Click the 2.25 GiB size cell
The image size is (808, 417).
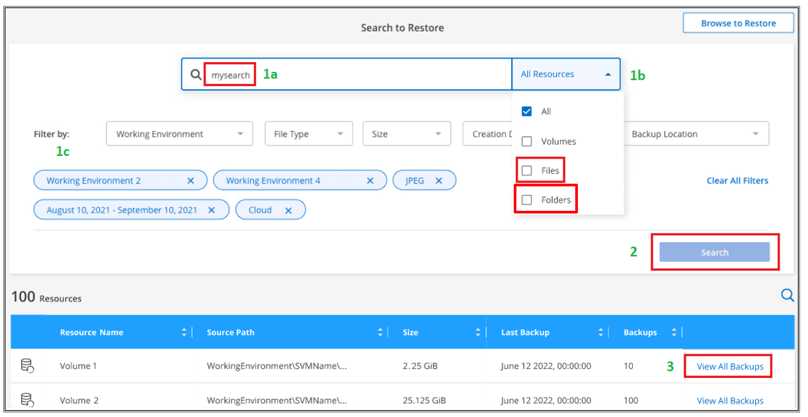pyautogui.click(x=420, y=366)
